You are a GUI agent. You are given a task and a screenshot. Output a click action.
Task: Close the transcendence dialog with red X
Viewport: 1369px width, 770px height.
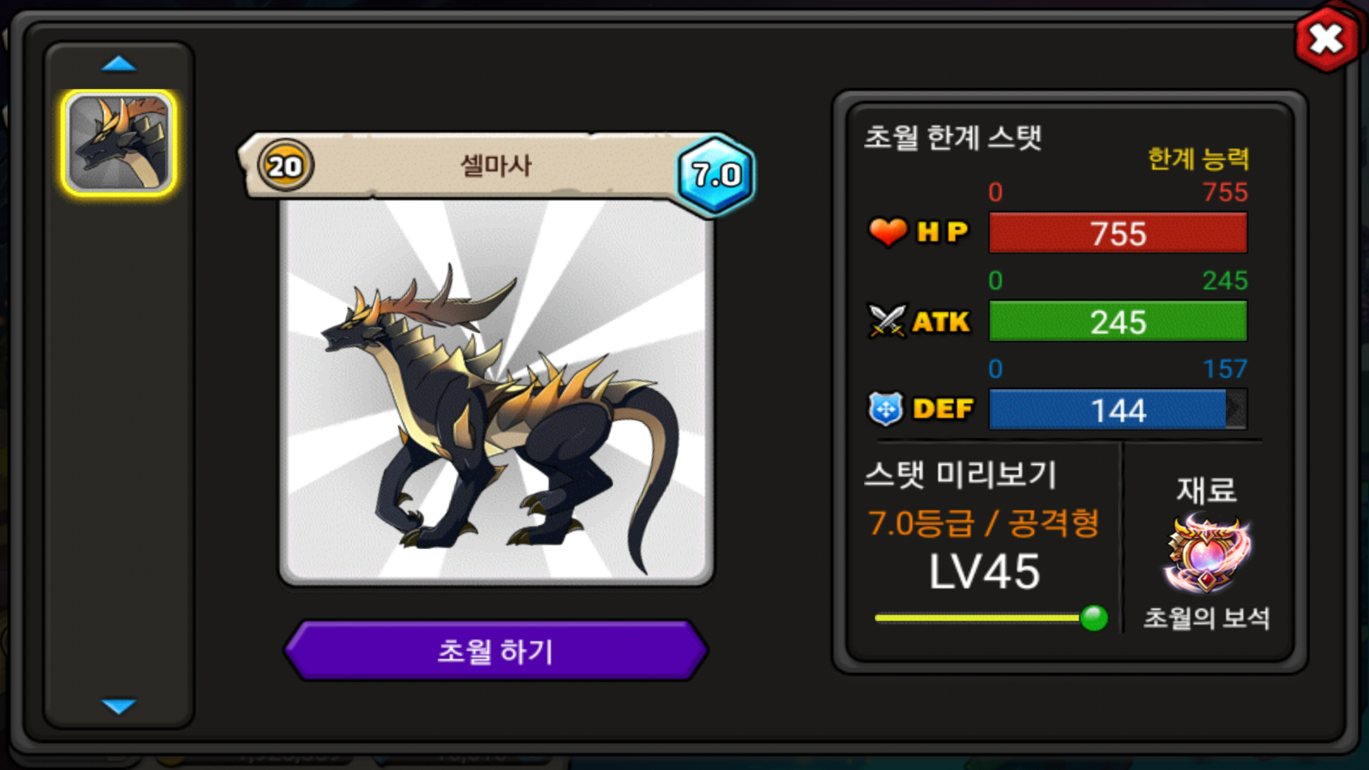pos(1326,40)
